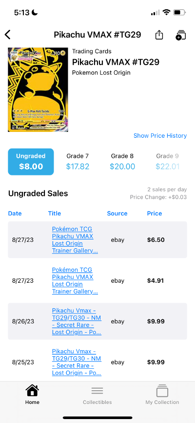Select Grade 7 price option
Image resolution: width=195 pixels, height=423 pixels.
tap(78, 162)
